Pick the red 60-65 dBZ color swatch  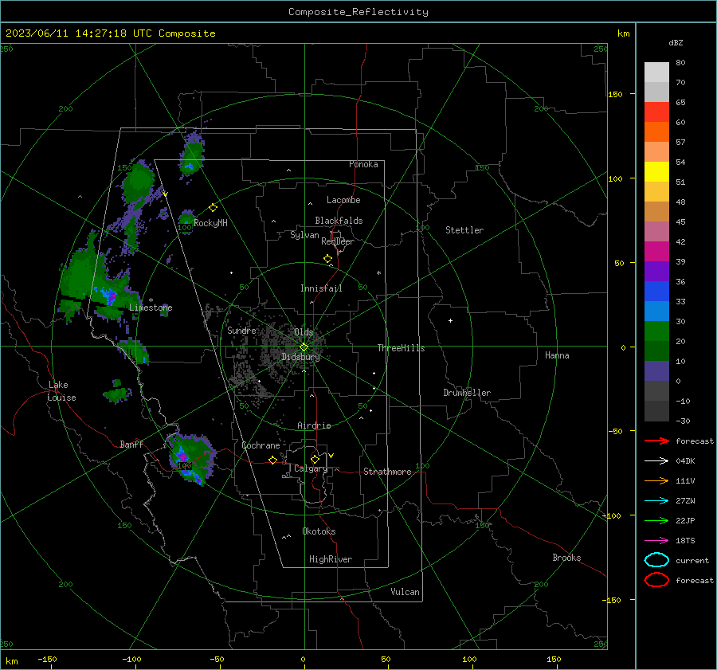pos(656,112)
